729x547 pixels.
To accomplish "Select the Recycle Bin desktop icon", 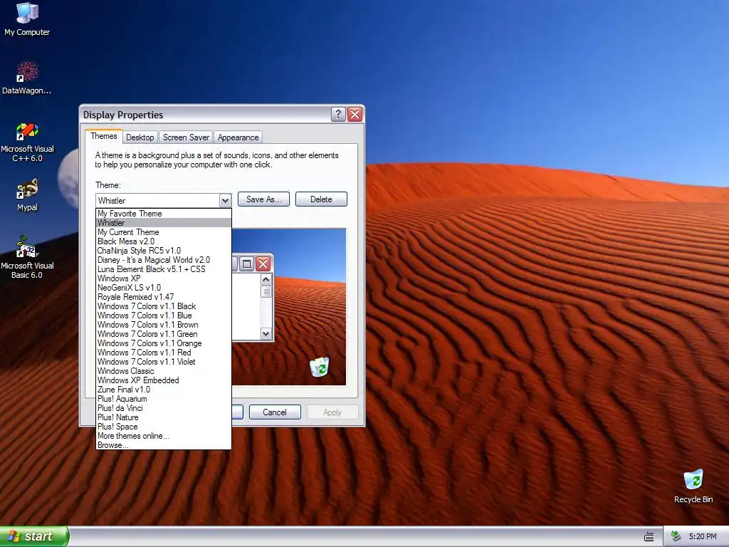I will click(x=693, y=486).
